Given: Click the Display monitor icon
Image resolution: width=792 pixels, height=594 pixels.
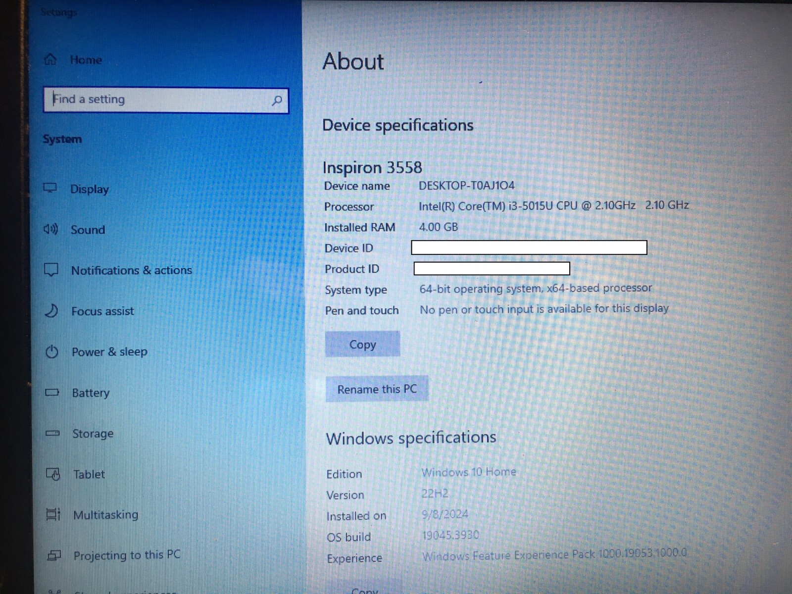Looking at the screenshot, I should 50,188.
